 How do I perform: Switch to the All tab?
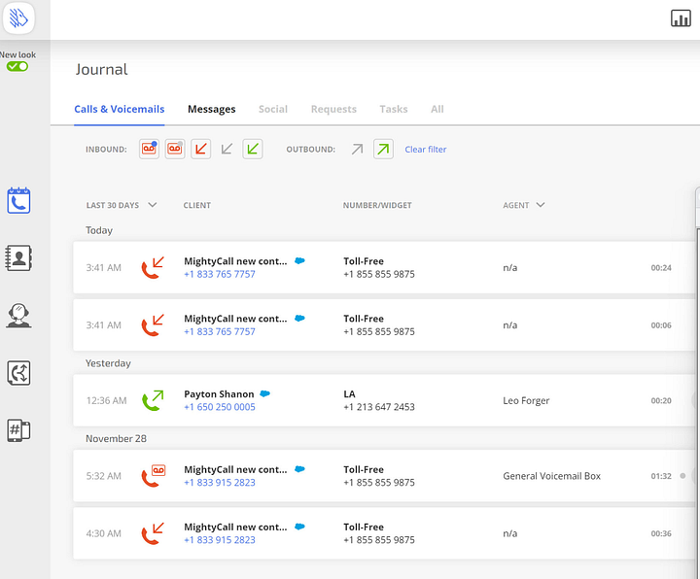437,109
